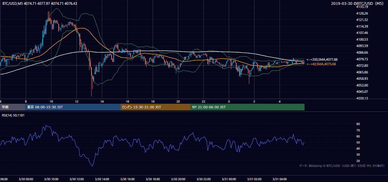Click hour tick 16 under price chart

click(128, 102)
